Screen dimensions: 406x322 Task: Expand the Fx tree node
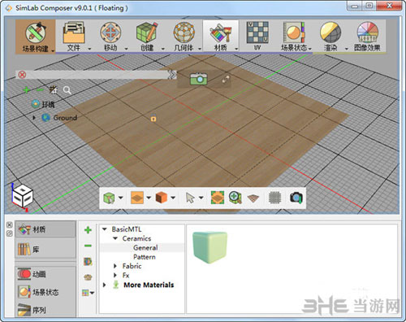(x=115, y=276)
